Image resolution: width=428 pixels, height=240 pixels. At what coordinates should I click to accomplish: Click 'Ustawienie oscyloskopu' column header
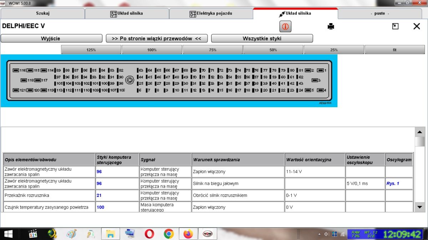click(365, 160)
